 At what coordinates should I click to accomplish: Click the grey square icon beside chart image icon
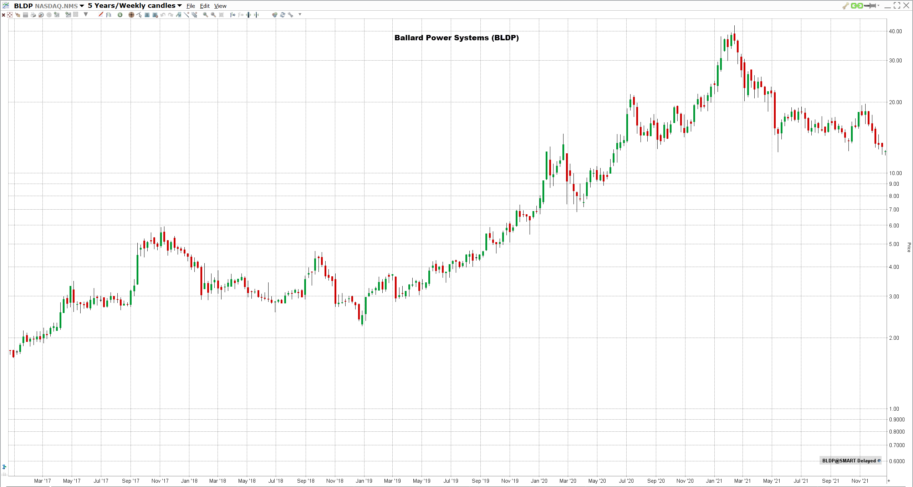pos(76,15)
